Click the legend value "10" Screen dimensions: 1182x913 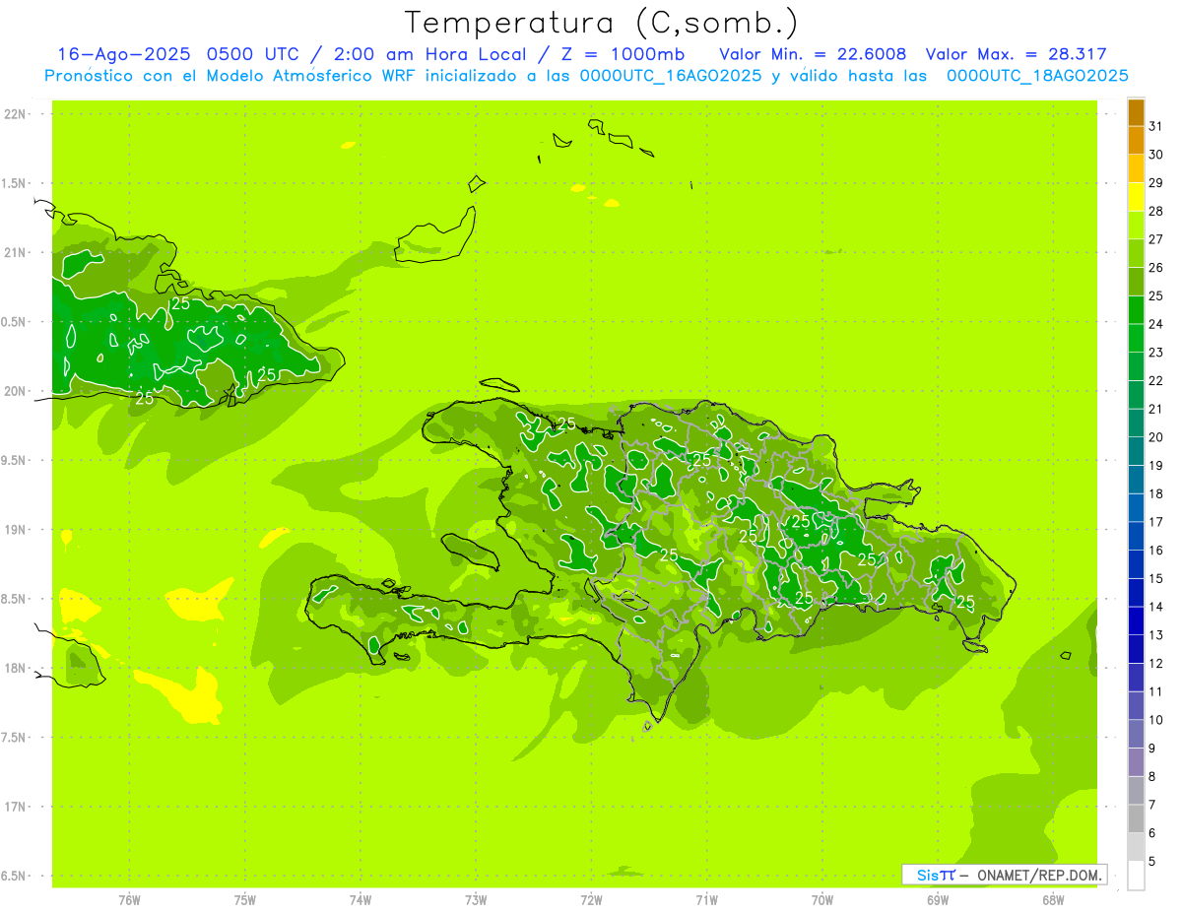click(1155, 720)
